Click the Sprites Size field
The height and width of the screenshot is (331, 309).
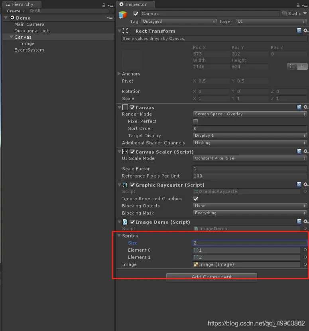250,243
